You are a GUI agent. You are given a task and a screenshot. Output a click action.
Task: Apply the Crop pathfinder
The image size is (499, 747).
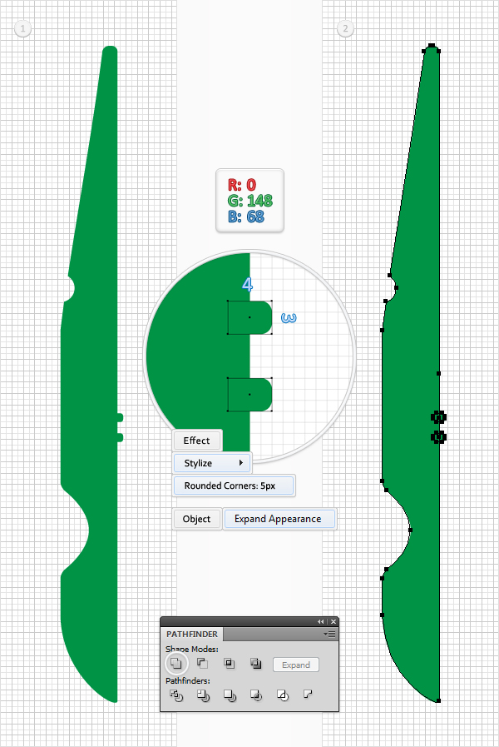pyautogui.click(x=256, y=695)
